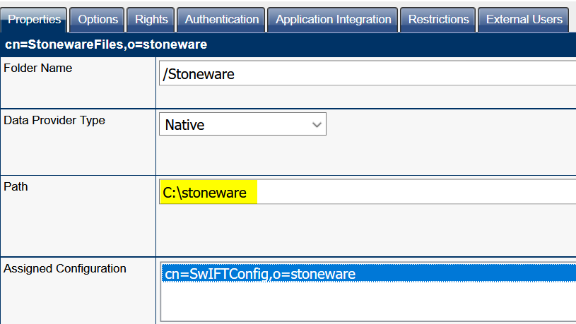Click the Folder Name input field
This screenshot has height=324, width=576.
tap(368, 73)
